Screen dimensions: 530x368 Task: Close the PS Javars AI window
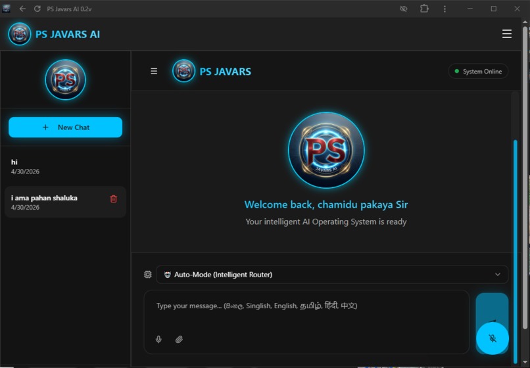pyautogui.click(x=517, y=9)
